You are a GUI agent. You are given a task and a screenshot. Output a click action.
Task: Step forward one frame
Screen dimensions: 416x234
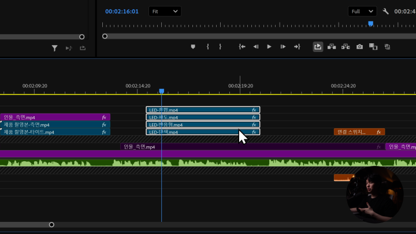[x=283, y=47]
